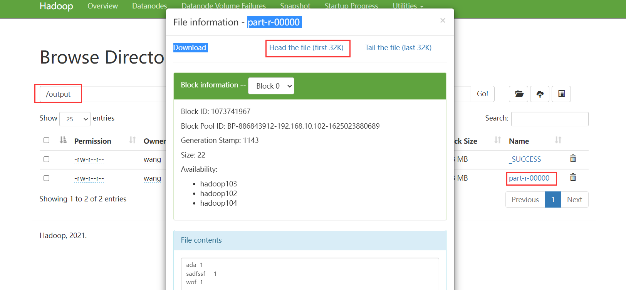Sort by the Name column arrows

[558, 140]
